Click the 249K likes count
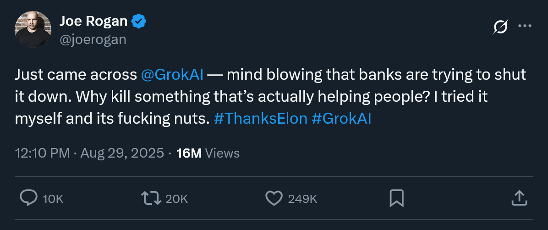 click(x=302, y=199)
